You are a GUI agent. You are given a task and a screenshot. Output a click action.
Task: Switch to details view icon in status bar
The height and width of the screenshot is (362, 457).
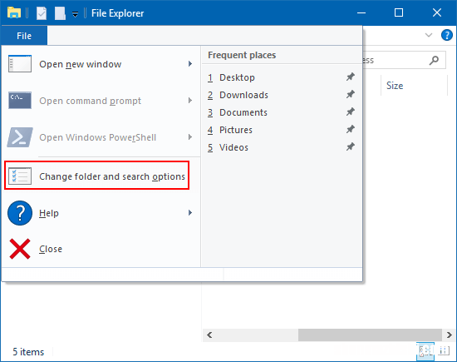[x=425, y=350]
